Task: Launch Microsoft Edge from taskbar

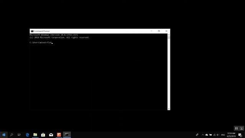Action: (x=27, y=135)
